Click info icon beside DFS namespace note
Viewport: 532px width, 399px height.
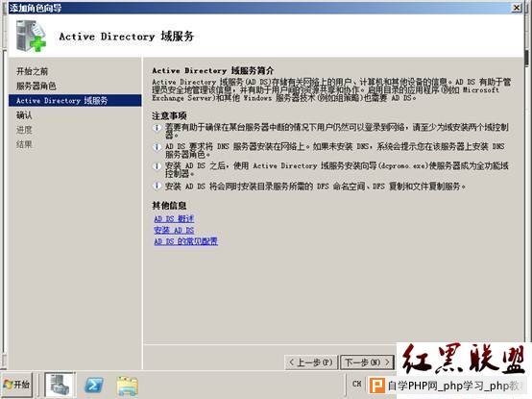coord(157,186)
